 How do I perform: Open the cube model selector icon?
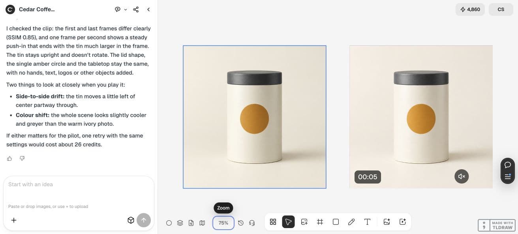click(131, 220)
